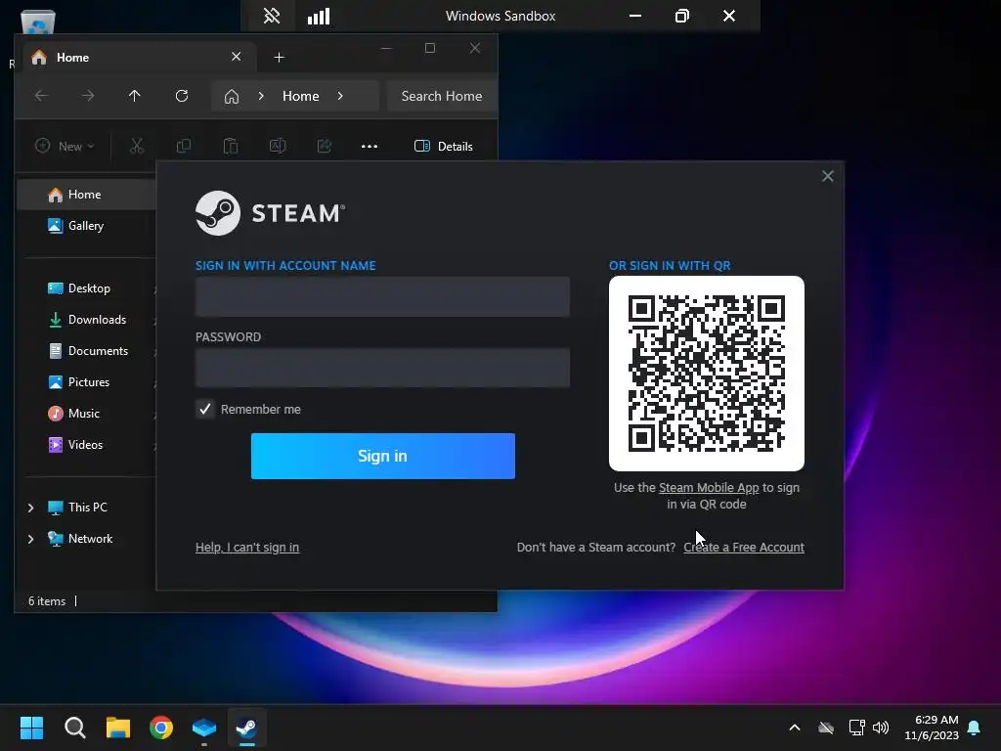Close the Home tab in File Explorer
1001x751 pixels.
coord(237,57)
